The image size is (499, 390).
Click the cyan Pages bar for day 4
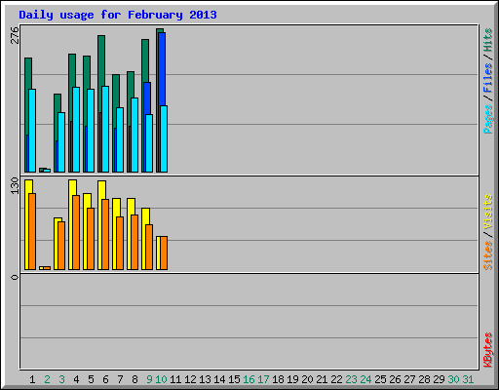coord(76,130)
